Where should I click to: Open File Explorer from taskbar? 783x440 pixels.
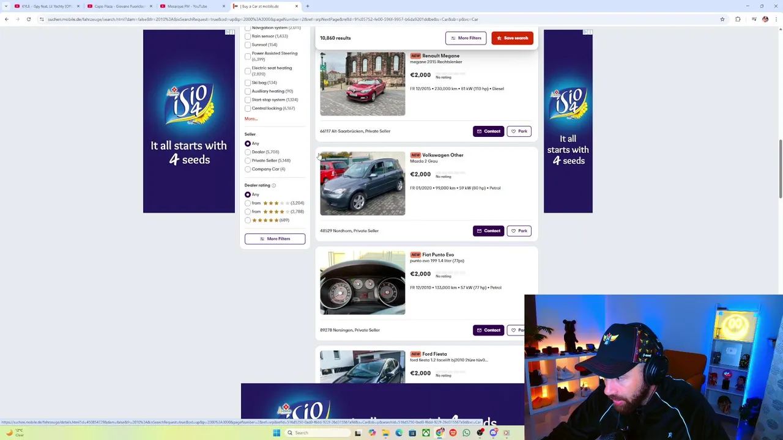click(385, 433)
